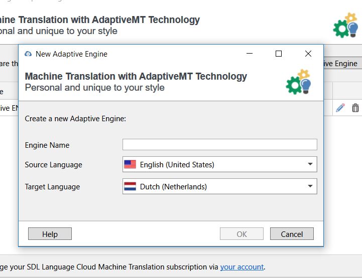
Task: Focus the Engine Name text field
Action: click(x=219, y=145)
